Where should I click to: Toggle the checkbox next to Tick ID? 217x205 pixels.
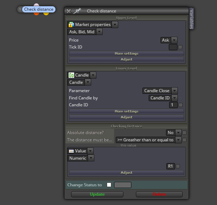180,47
